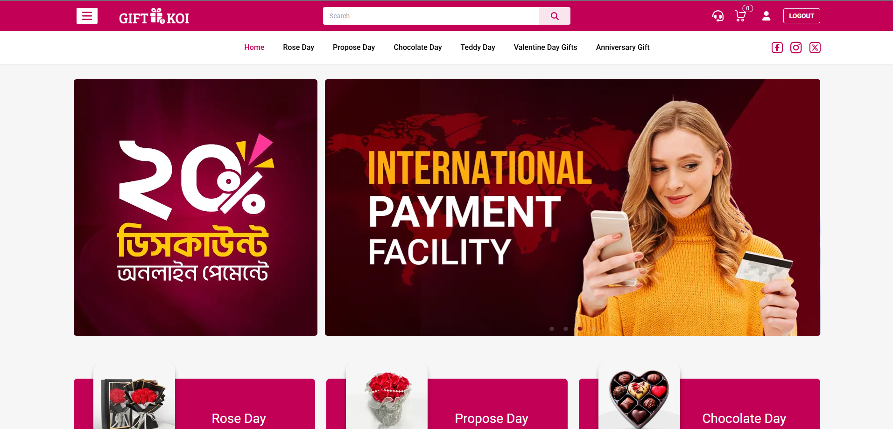This screenshot has width=893, height=429.
Task: Select the Home menu item
Action: 254,48
